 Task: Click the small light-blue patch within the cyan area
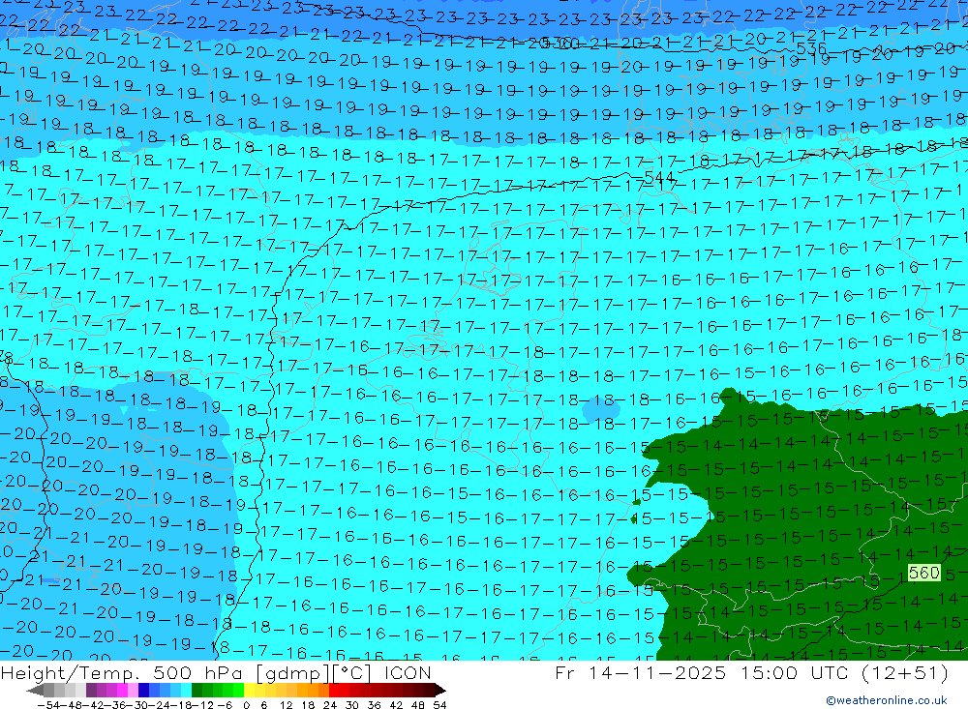coord(601,408)
